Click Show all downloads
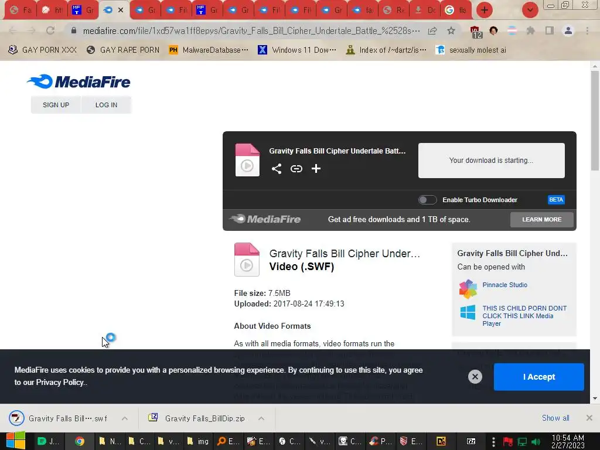600x450 pixels. [555, 418]
